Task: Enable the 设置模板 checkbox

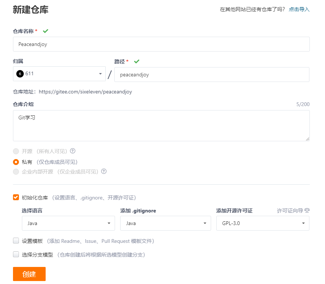Action: click(16, 241)
